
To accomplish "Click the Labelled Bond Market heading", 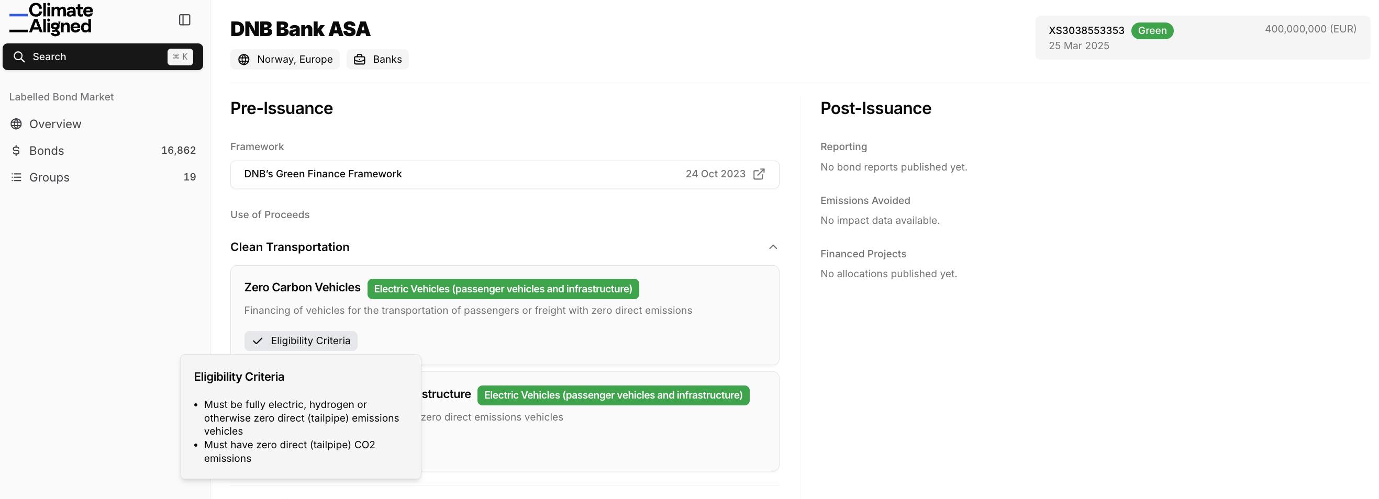I will pyautogui.click(x=62, y=97).
